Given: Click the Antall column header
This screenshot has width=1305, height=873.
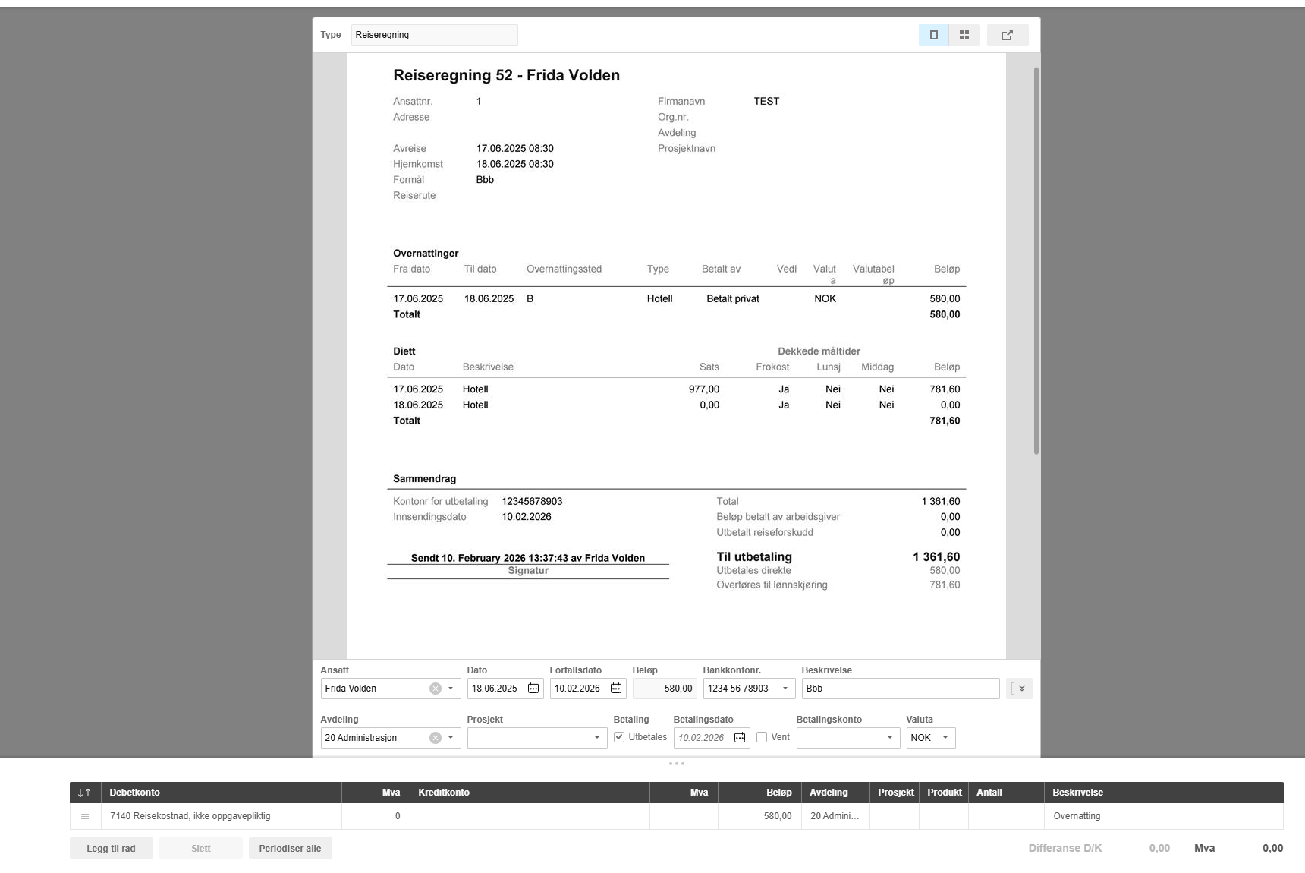Looking at the screenshot, I should (x=1007, y=793).
